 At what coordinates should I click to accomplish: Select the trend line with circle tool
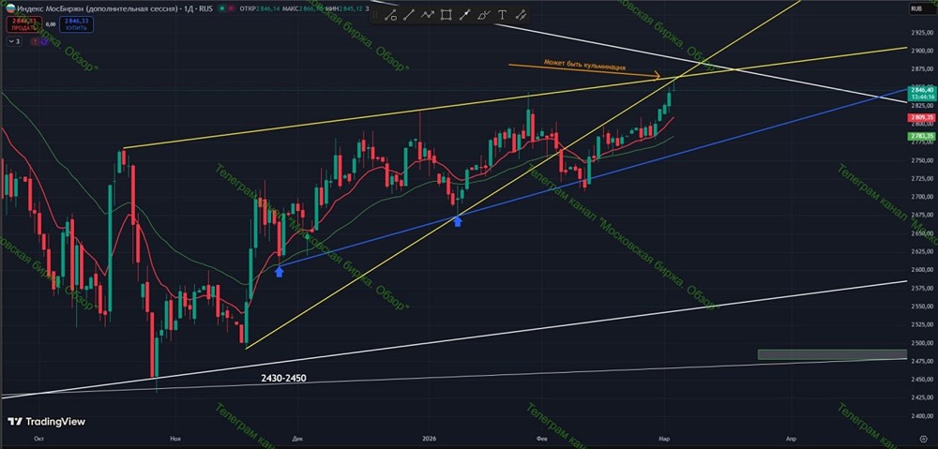390,16
